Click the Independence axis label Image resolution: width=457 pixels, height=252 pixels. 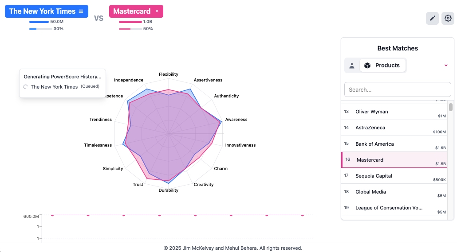pos(129,80)
